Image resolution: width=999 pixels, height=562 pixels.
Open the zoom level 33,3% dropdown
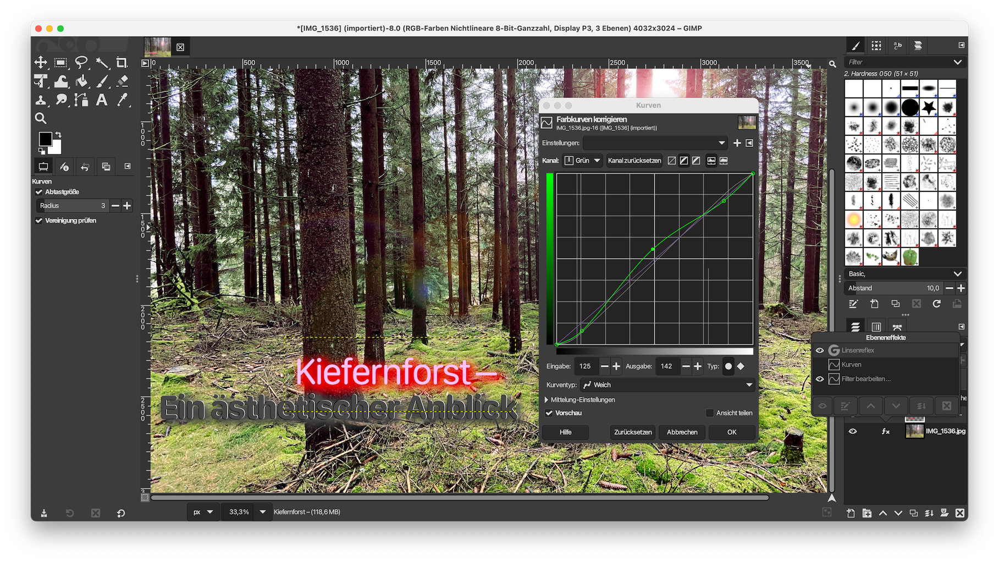coord(263,512)
